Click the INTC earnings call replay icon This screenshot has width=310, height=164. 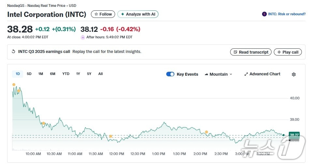coord(13,52)
